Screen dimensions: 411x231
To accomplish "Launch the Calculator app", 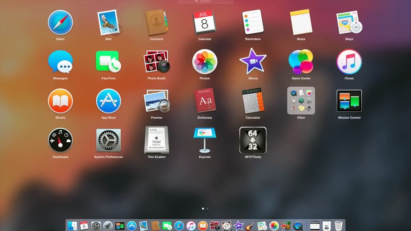I will tap(253, 101).
